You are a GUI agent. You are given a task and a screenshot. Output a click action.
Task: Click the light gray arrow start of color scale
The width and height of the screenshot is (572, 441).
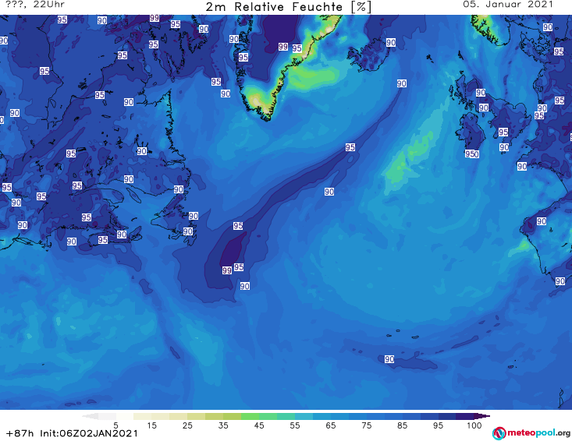click(x=90, y=416)
